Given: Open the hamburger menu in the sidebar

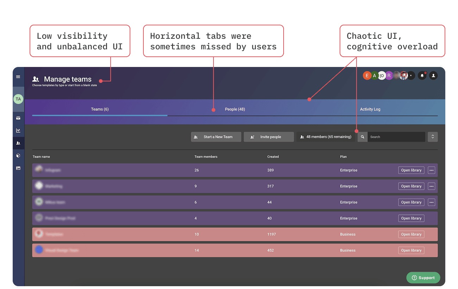Looking at the screenshot, I should (x=18, y=77).
